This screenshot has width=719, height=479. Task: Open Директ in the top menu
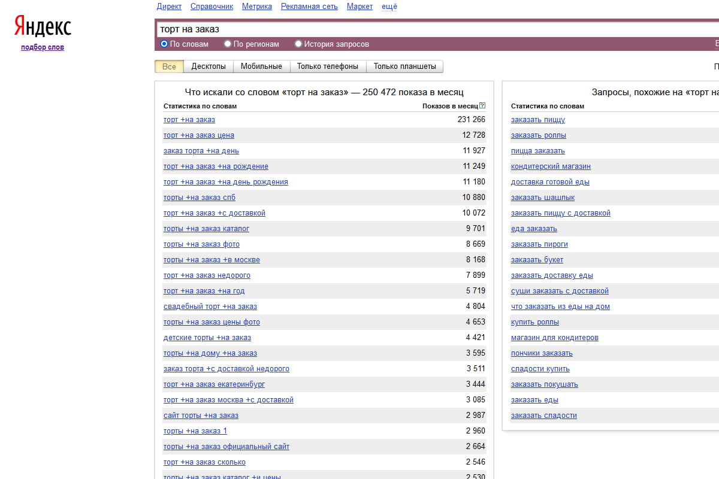[x=169, y=7]
